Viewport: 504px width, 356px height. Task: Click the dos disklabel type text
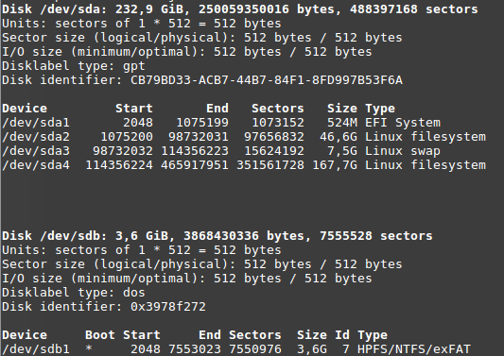coord(134,293)
